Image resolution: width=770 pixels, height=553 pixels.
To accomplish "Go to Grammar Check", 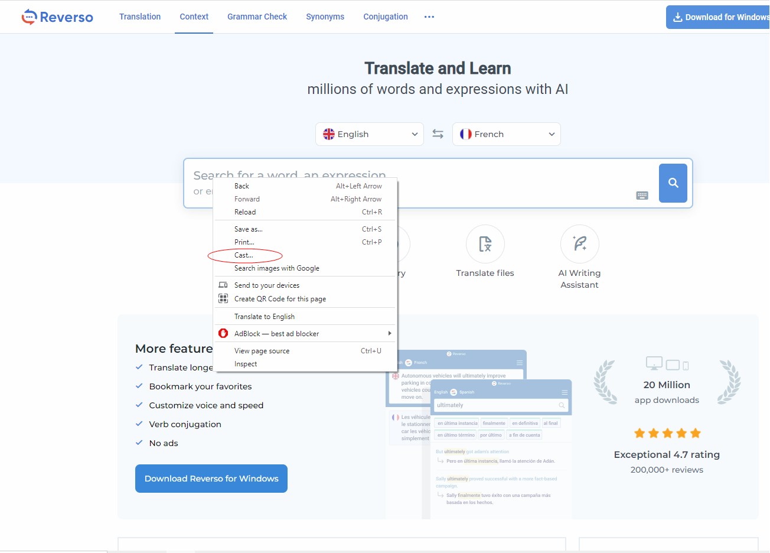I will pyautogui.click(x=257, y=17).
